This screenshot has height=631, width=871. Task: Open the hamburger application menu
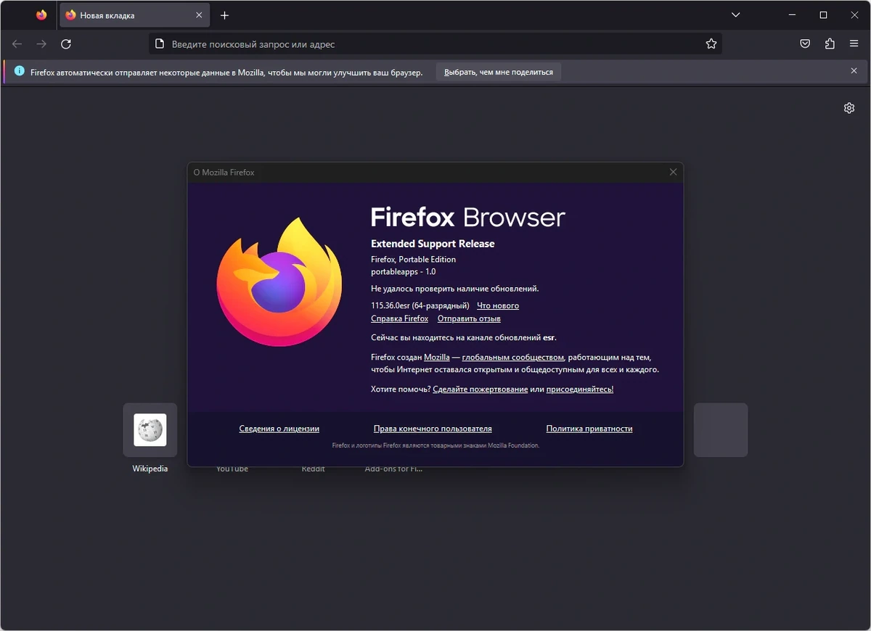point(854,44)
